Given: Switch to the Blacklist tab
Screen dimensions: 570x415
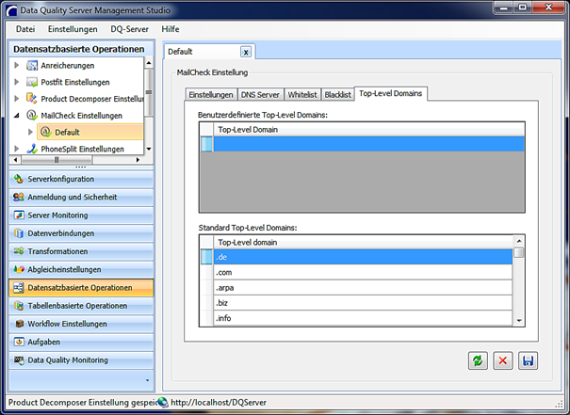Looking at the screenshot, I should [337, 95].
